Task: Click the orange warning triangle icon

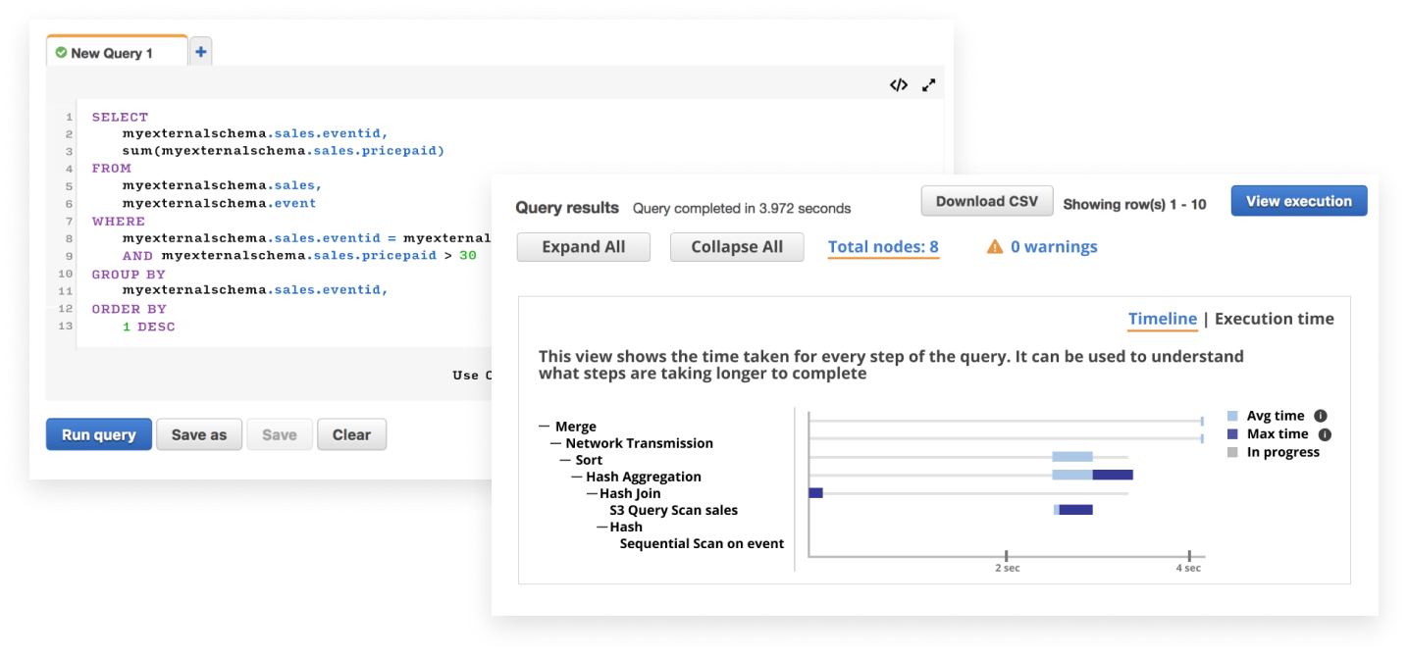Action: [995, 247]
